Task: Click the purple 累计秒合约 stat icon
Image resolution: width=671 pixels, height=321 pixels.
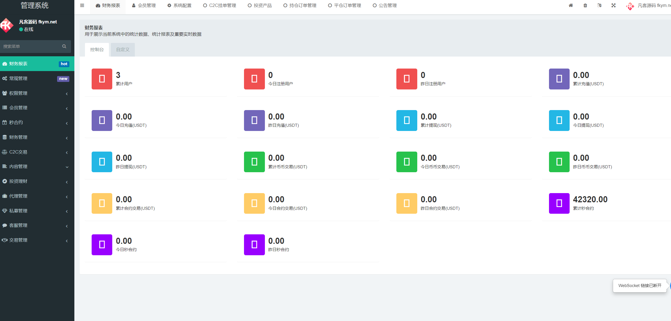Action: click(x=559, y=203)
